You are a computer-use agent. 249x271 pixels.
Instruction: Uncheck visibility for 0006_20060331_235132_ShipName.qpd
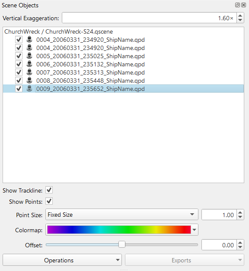tap(19, 64)
